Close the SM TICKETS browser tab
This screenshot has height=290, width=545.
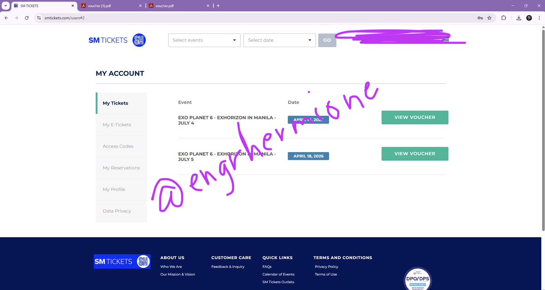coord(73,6)
